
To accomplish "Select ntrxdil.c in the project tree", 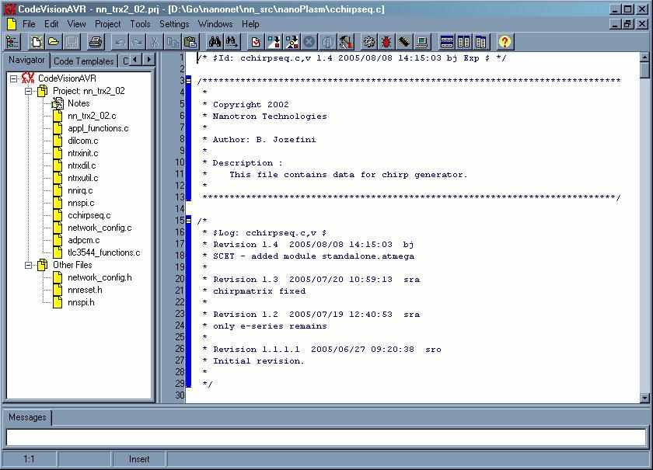I will click(x=82, y=165).
